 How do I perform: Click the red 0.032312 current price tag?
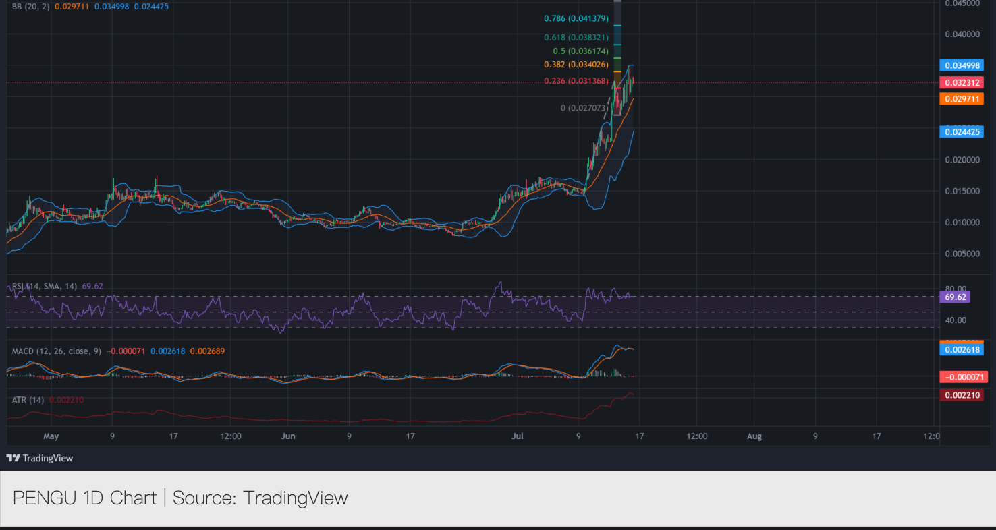961,82
